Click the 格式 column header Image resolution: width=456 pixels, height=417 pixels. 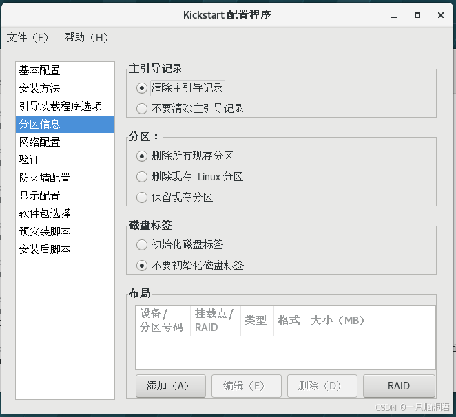290,321
